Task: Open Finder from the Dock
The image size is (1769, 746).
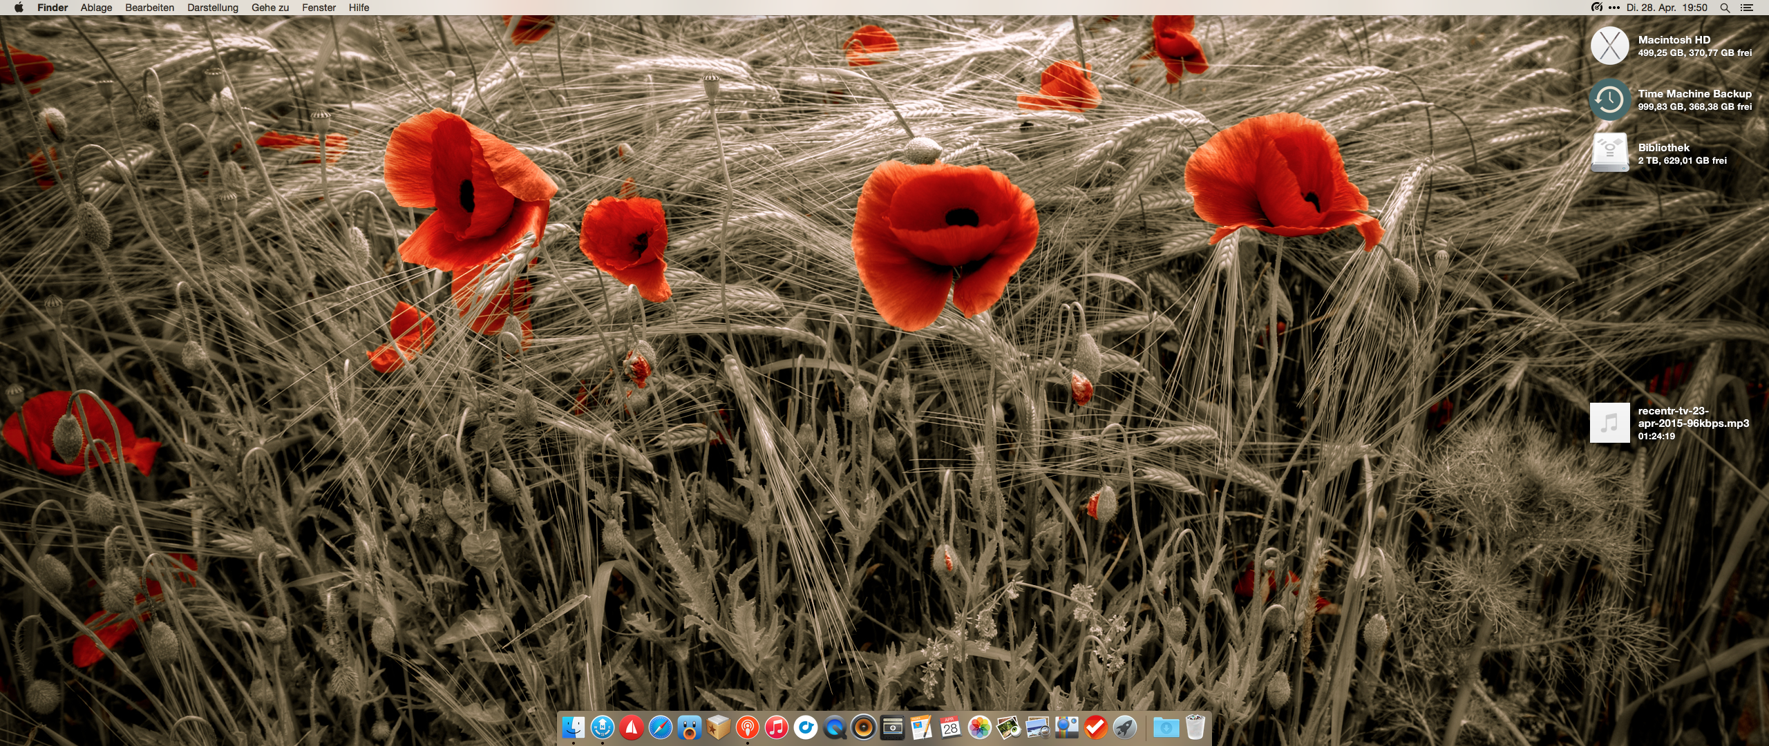Action: 574,727
